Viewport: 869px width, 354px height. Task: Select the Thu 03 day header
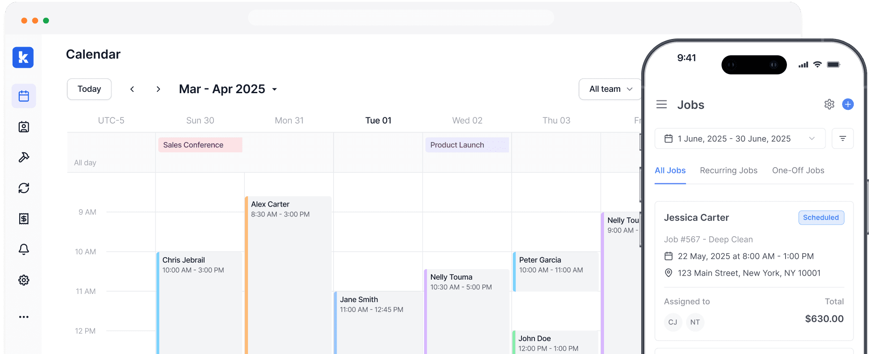(556, 121)
